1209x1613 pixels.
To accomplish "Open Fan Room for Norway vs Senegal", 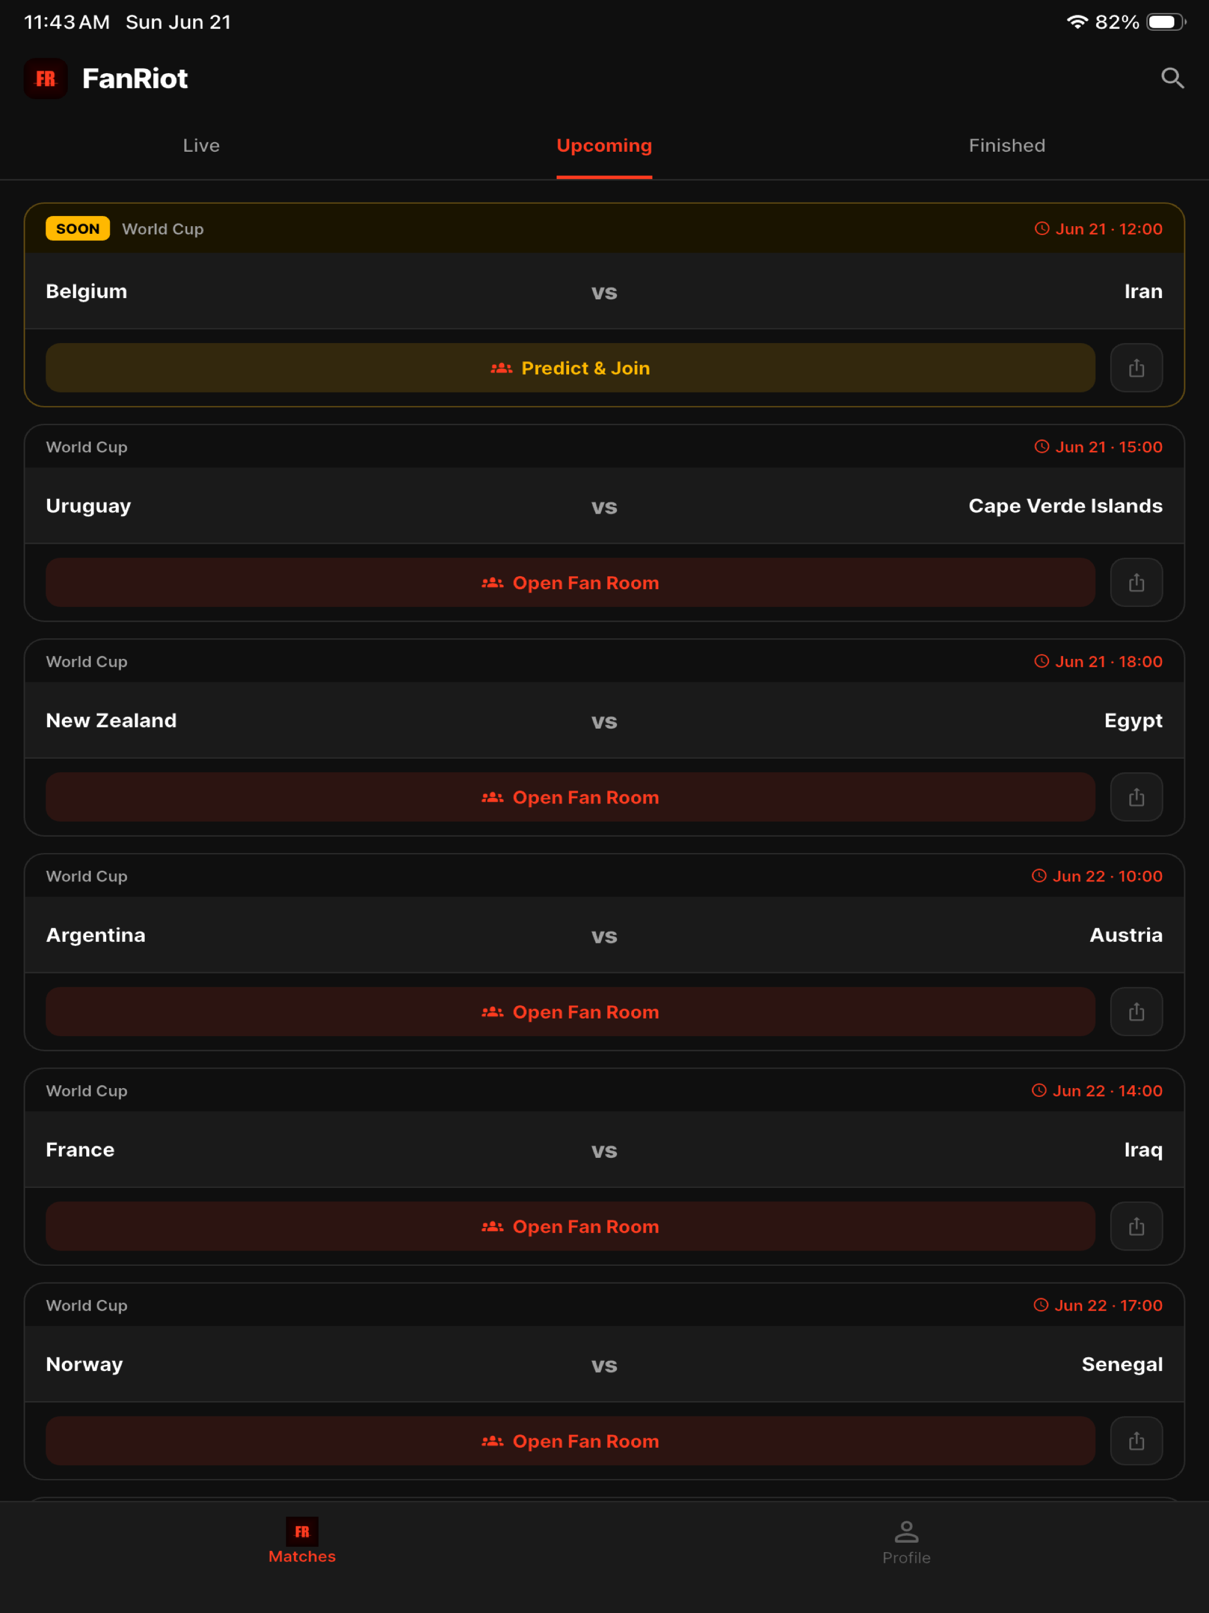I will (x=570, y=1441).
